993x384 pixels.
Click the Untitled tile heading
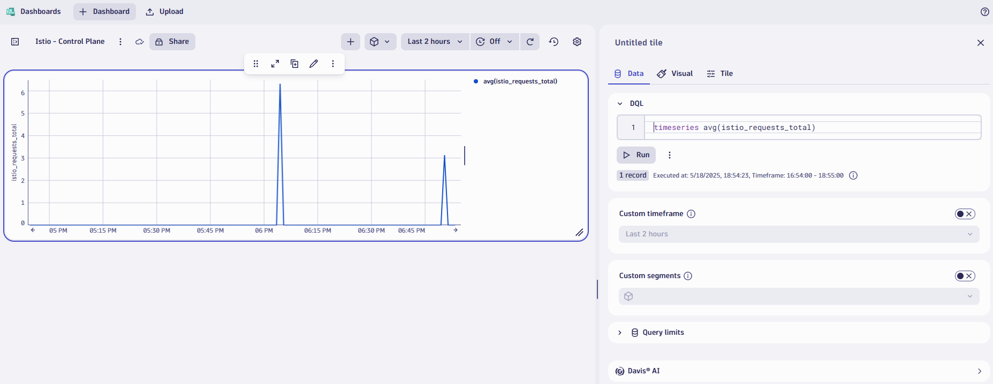639,43
